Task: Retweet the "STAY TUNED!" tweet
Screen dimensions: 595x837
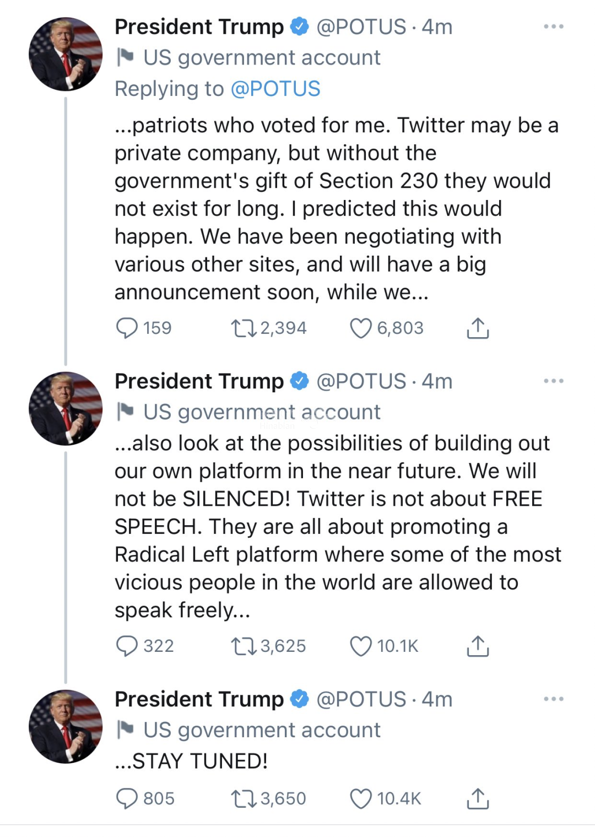Action: point(244,799)
